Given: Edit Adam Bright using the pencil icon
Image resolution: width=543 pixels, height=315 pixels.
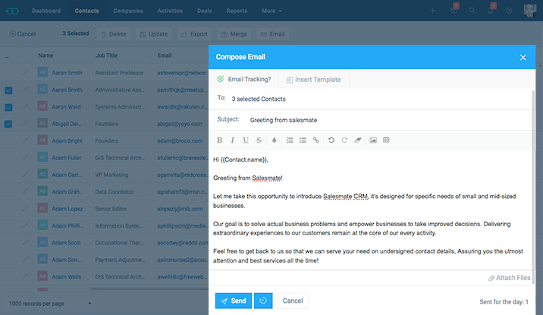Looking at the screenshot, I should [25, 140].
